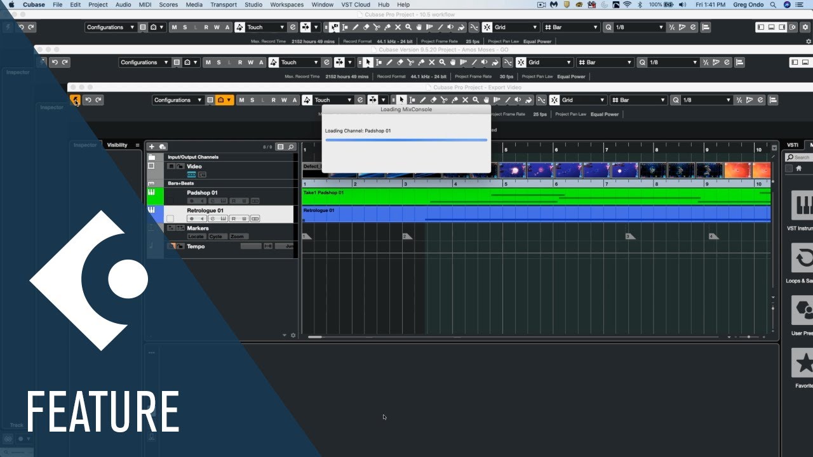Open the Studio menu
The height and width of the screenshot is (457, 813).
tap(253, 4)
